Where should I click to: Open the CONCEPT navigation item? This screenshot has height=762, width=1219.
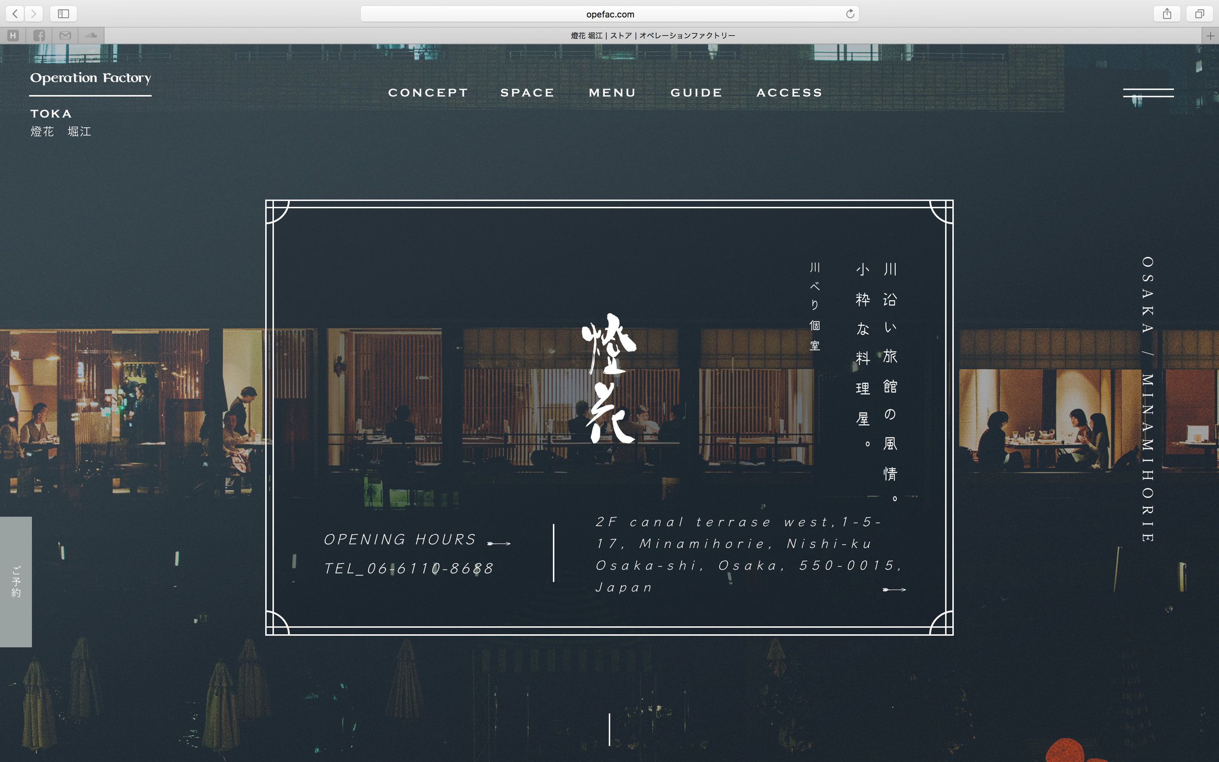click(428, 93)
